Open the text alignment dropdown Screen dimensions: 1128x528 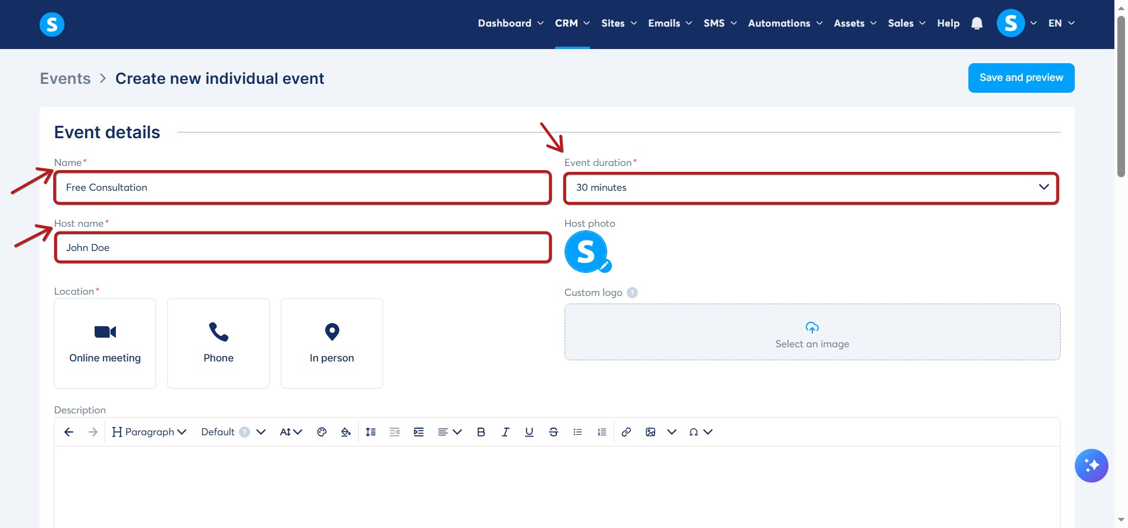click(x=449, y=432)
